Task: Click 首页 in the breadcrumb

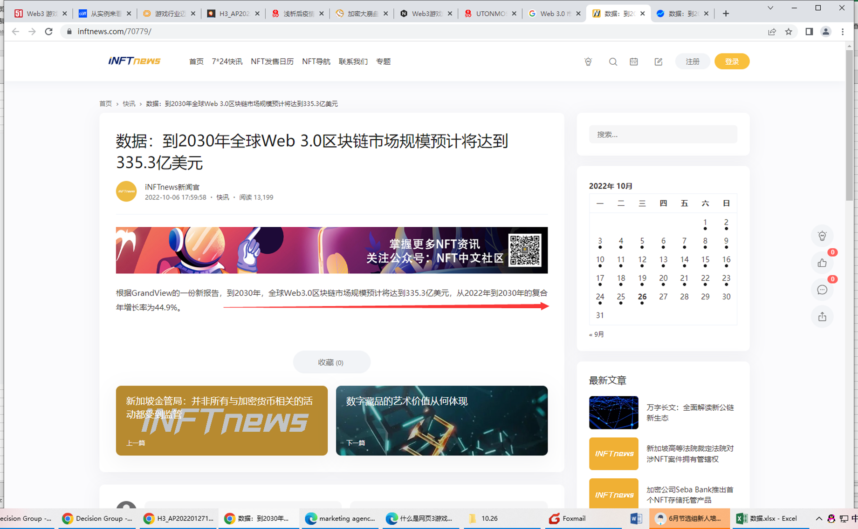Action: (x=106, y=103)
